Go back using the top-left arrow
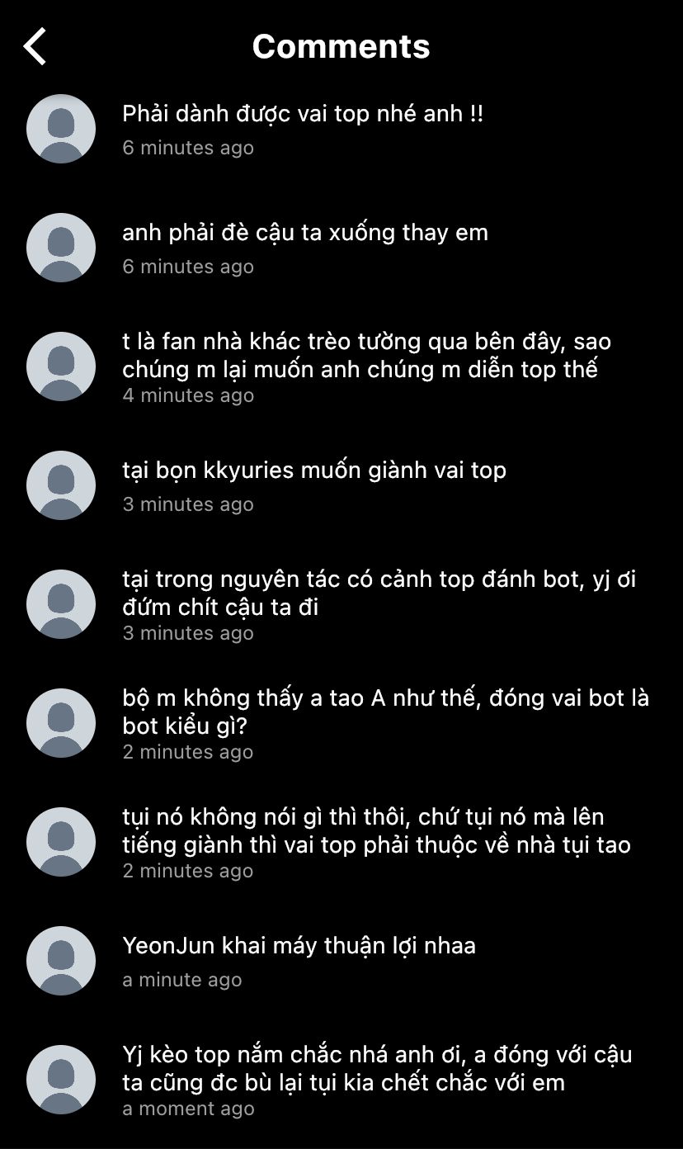This screenshot has width=683, height=1149. (x=35, y=46)
